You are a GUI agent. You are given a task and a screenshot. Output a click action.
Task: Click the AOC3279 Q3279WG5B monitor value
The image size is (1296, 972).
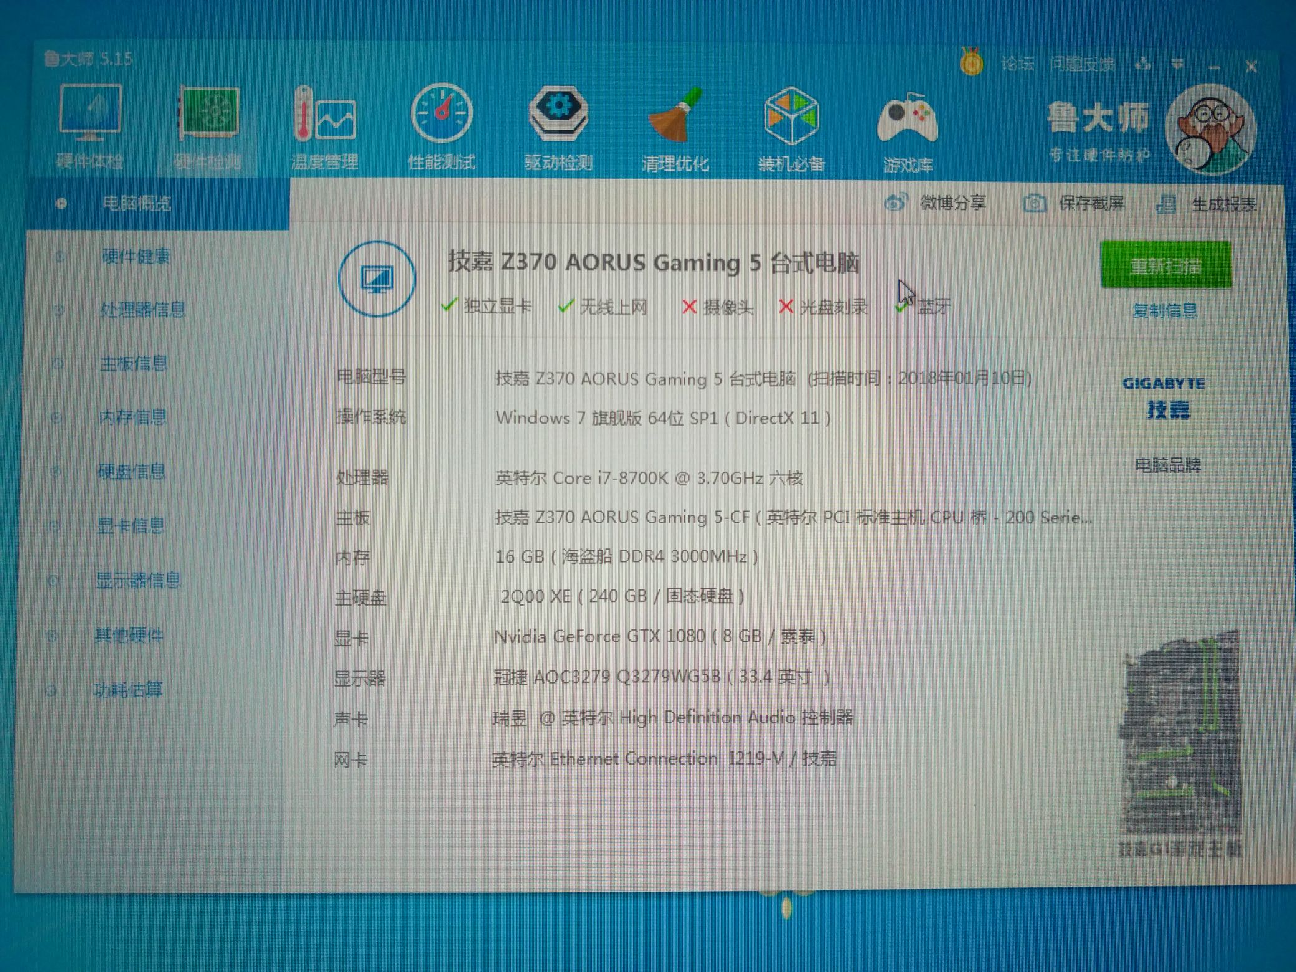coord(661,677)
